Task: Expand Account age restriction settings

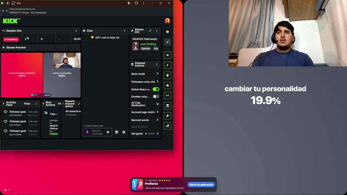Action: click(x=145, y=112)
